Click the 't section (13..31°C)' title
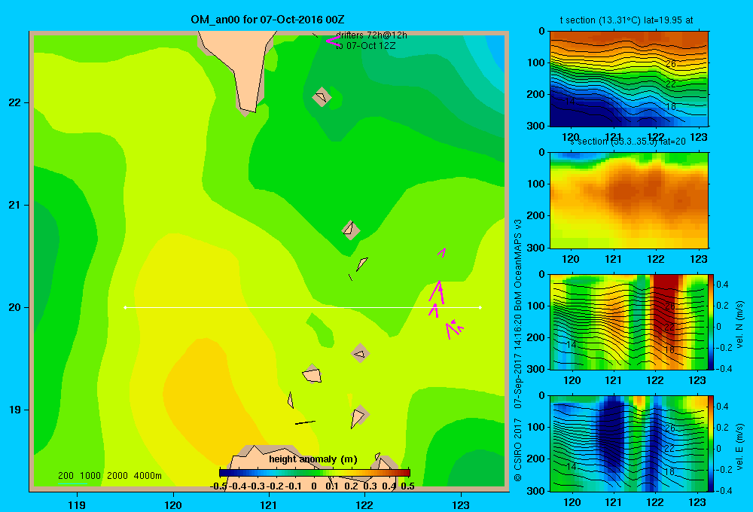The image size is (753, 512). [626, 20]
